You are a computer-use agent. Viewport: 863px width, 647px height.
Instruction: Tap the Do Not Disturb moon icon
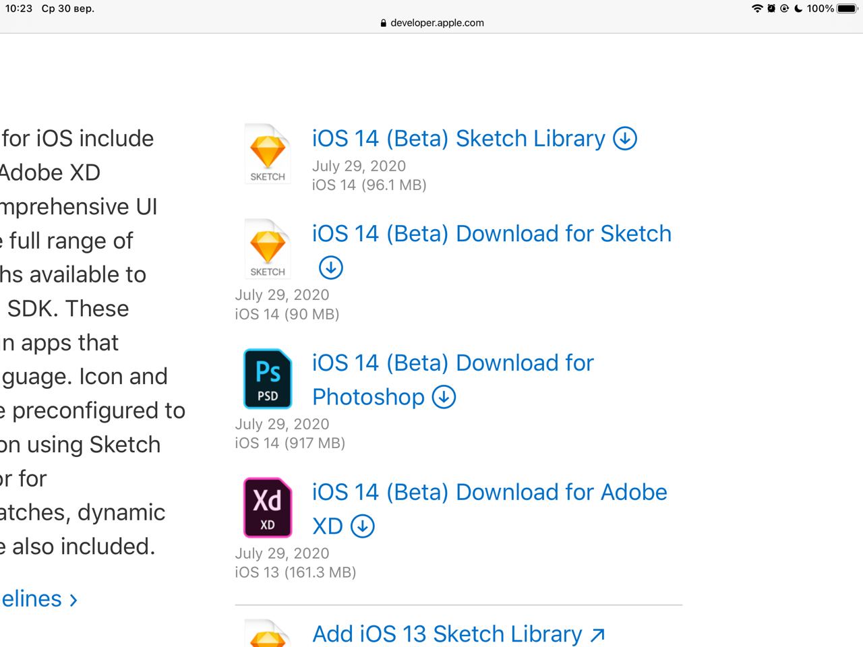tap(798, 9)
